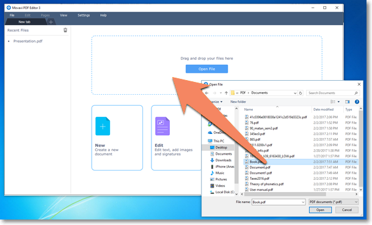Open the File menu

(12, 15)
